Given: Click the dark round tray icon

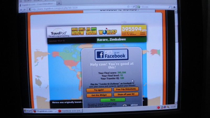Looking at the screenshot, I should 165,107.
